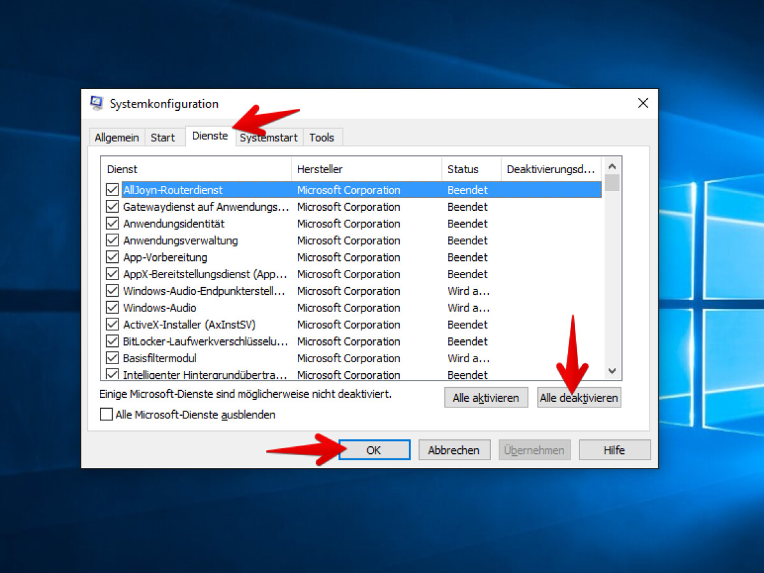Uncheck the BitLocker-Laufwerkverschlüsselung service
The height and width of the screenshot is (573, 764).
(113, 341)
